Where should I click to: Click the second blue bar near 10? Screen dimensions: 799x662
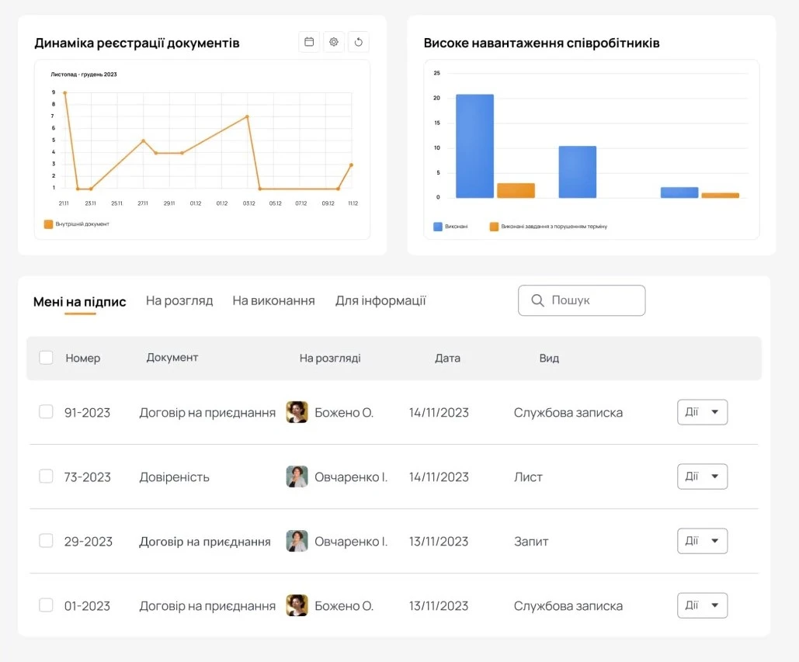tap(578, 172)
